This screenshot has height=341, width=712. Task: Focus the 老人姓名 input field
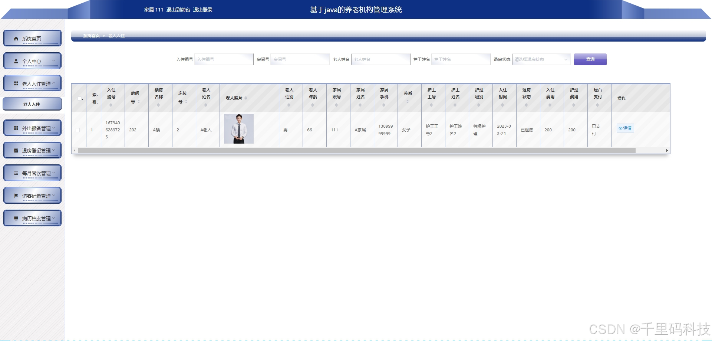coord(380,59)
